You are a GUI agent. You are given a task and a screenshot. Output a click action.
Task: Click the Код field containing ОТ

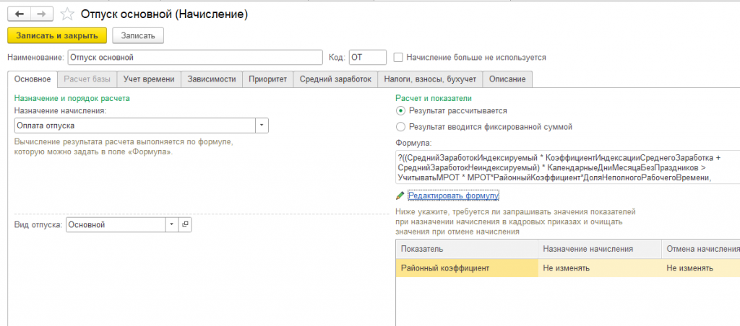pos(367,58)
